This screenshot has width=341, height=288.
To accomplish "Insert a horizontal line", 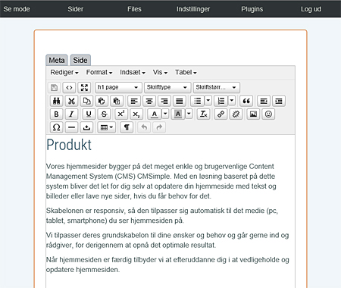I will (71, 127).
